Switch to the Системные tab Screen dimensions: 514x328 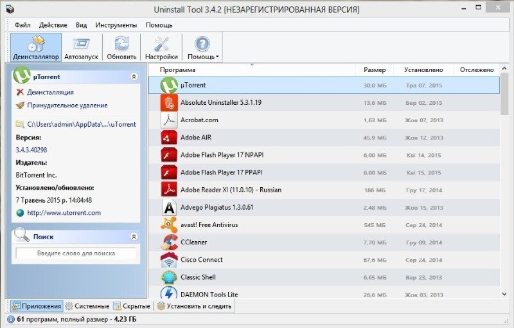pos(87,306)
